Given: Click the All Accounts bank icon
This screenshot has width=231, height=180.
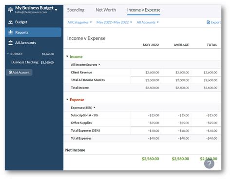Looking at the screenshot, I should [x=11, y=43].
